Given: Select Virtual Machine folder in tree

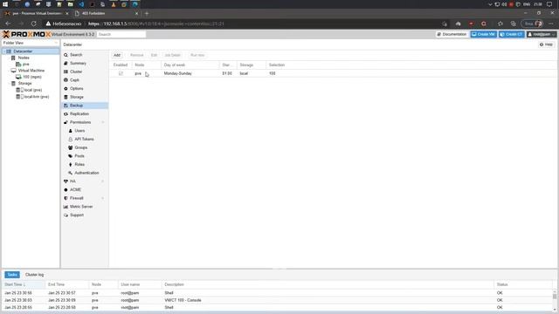Looking at the screenshot, I should [x=31, y=71].
